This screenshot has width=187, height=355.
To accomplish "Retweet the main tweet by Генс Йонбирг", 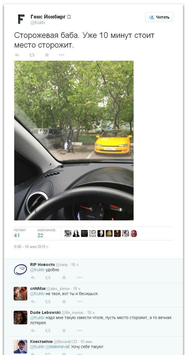I will (x=32, y=55).
